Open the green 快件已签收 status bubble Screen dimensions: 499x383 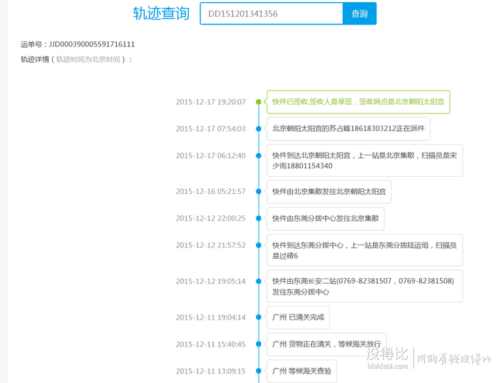(x=359, y=102)
